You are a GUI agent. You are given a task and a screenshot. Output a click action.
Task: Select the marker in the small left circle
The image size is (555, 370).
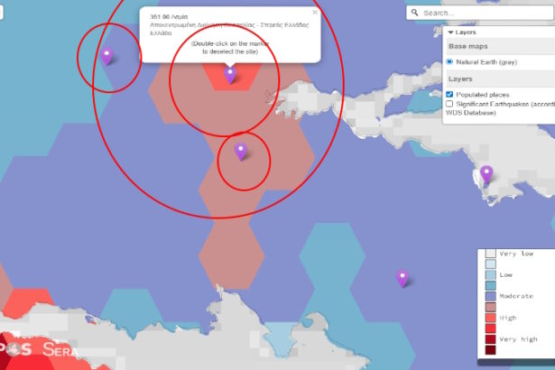coord(107,56)
